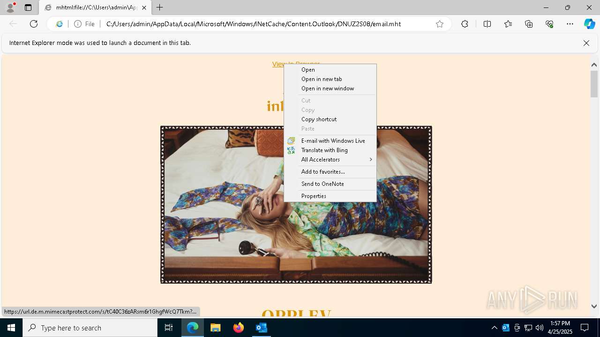
Task: Open Microsoft Edge from the taskbar
Action: click(x=193, y=328)
